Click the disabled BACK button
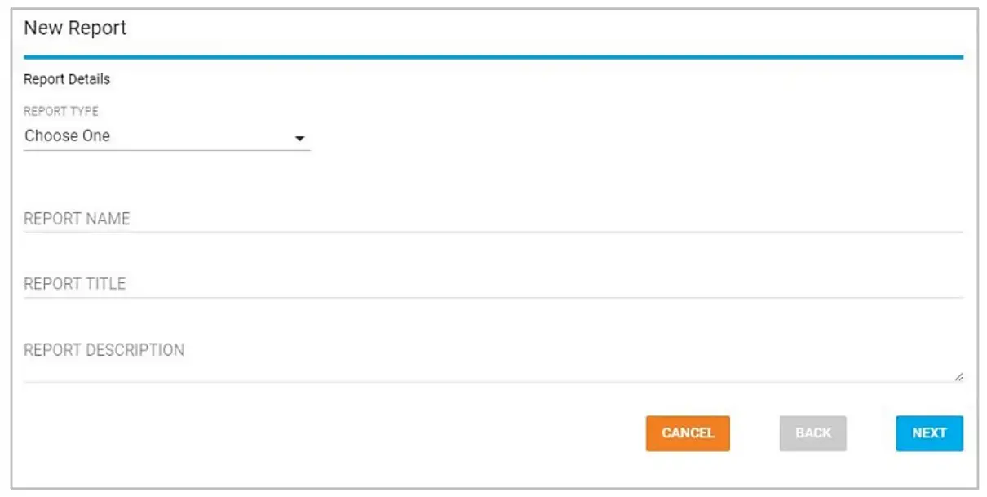 812,433
